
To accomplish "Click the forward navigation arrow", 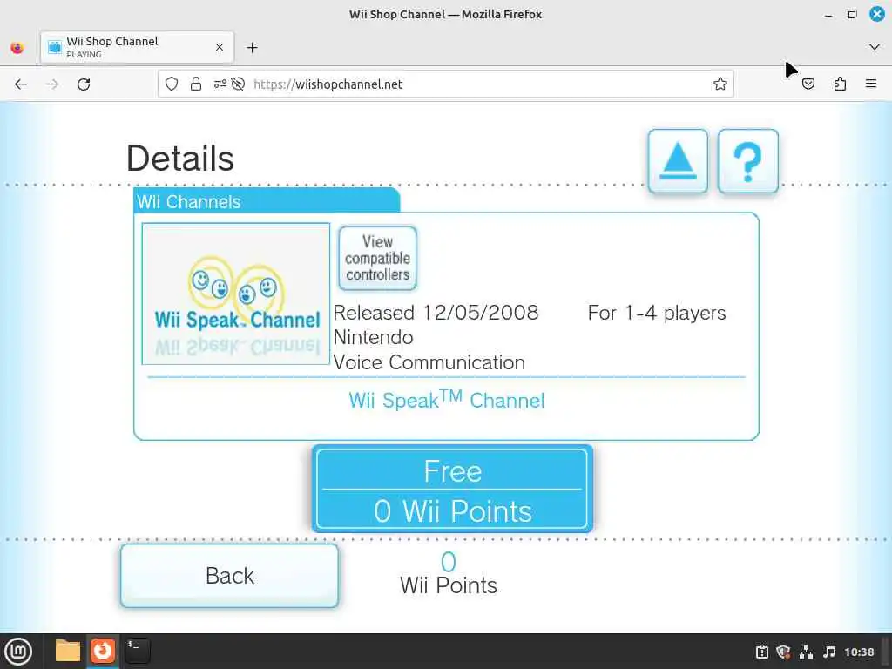I will (52, 84).
